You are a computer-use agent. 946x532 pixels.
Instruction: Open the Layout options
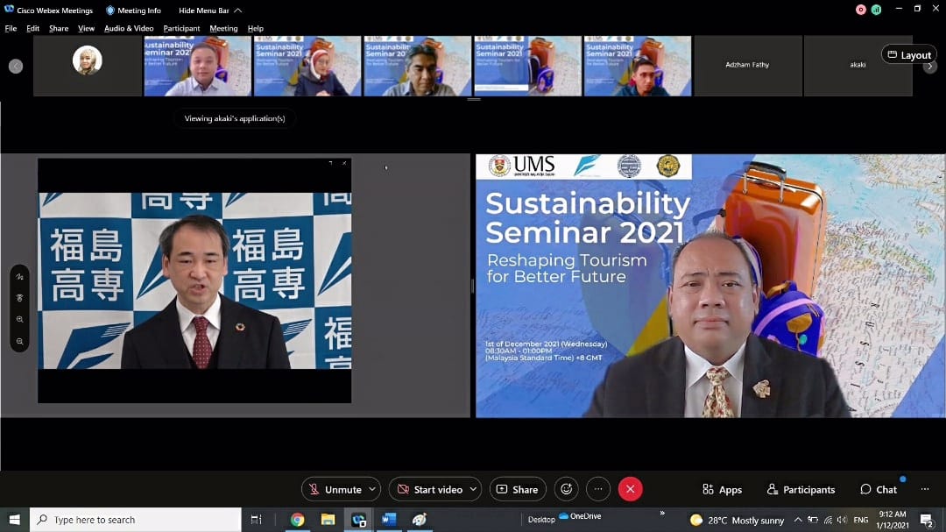tap(908, 54)
